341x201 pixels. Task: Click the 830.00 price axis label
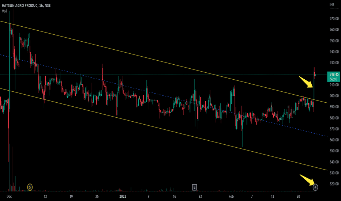334,173
